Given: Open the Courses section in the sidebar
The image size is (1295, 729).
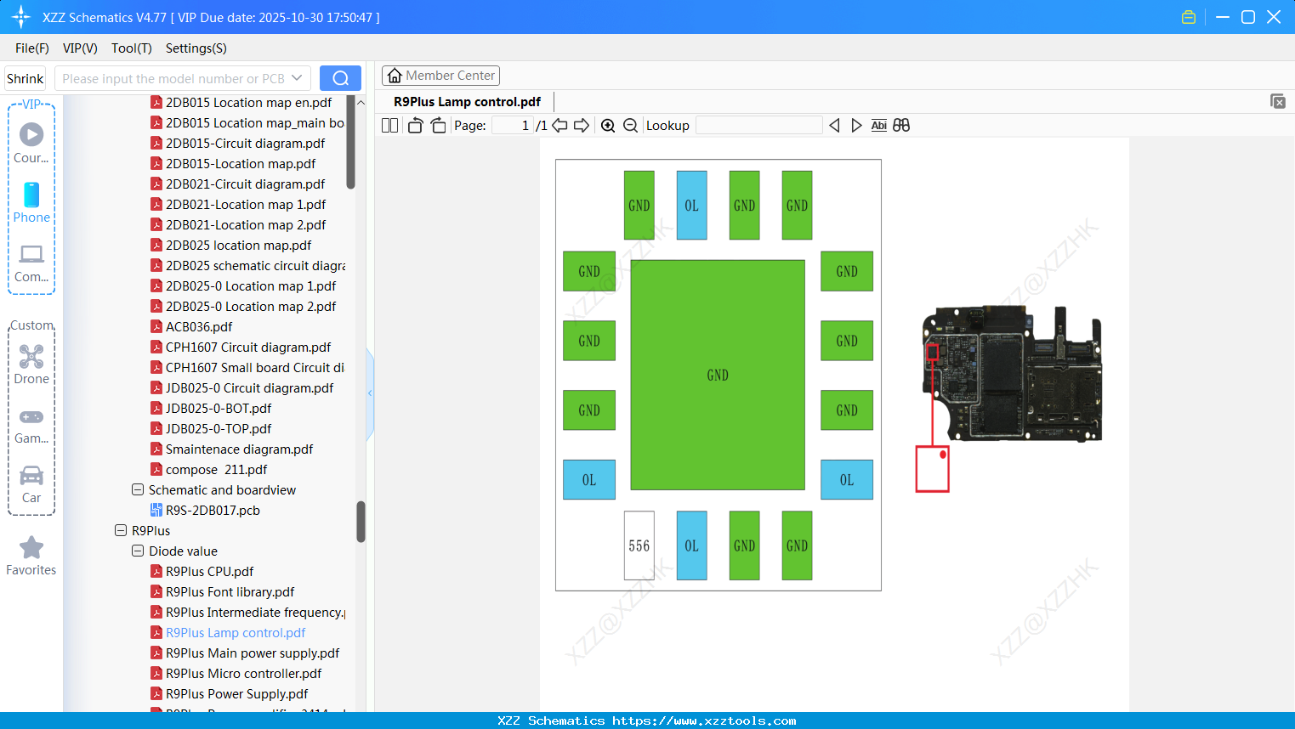Looking at the screenshot, I should click(31, 142).
